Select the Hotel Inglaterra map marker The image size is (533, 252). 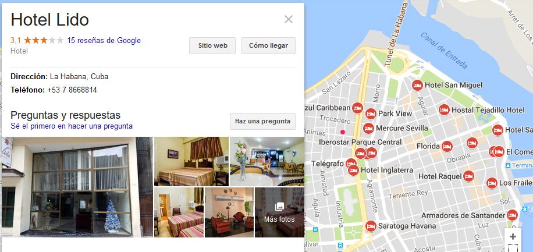tap(354, 170)
